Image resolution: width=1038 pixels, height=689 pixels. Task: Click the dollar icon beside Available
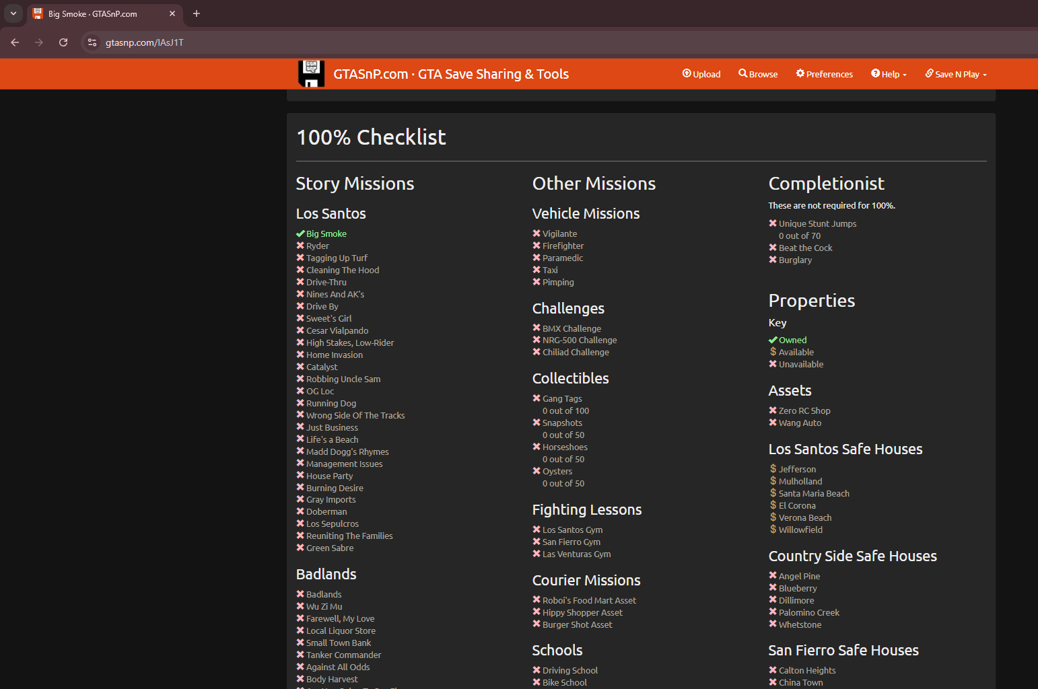coord(773,352)
